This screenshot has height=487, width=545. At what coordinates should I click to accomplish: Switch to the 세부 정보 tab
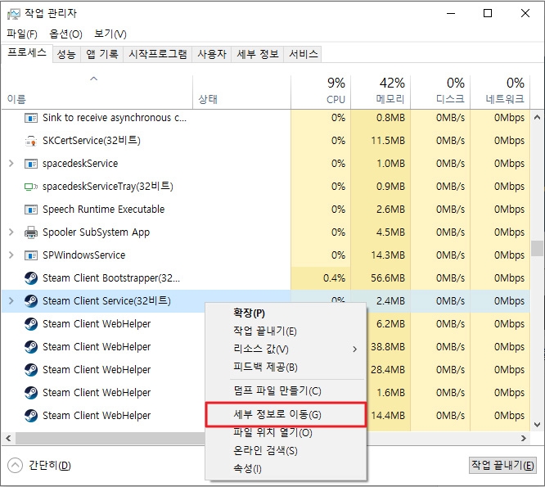point(258,54)
